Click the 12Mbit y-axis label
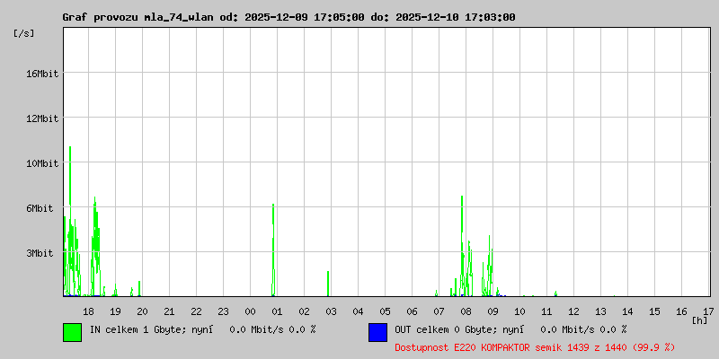The width and height of the screenshot is (719, 359). (43, 118)
